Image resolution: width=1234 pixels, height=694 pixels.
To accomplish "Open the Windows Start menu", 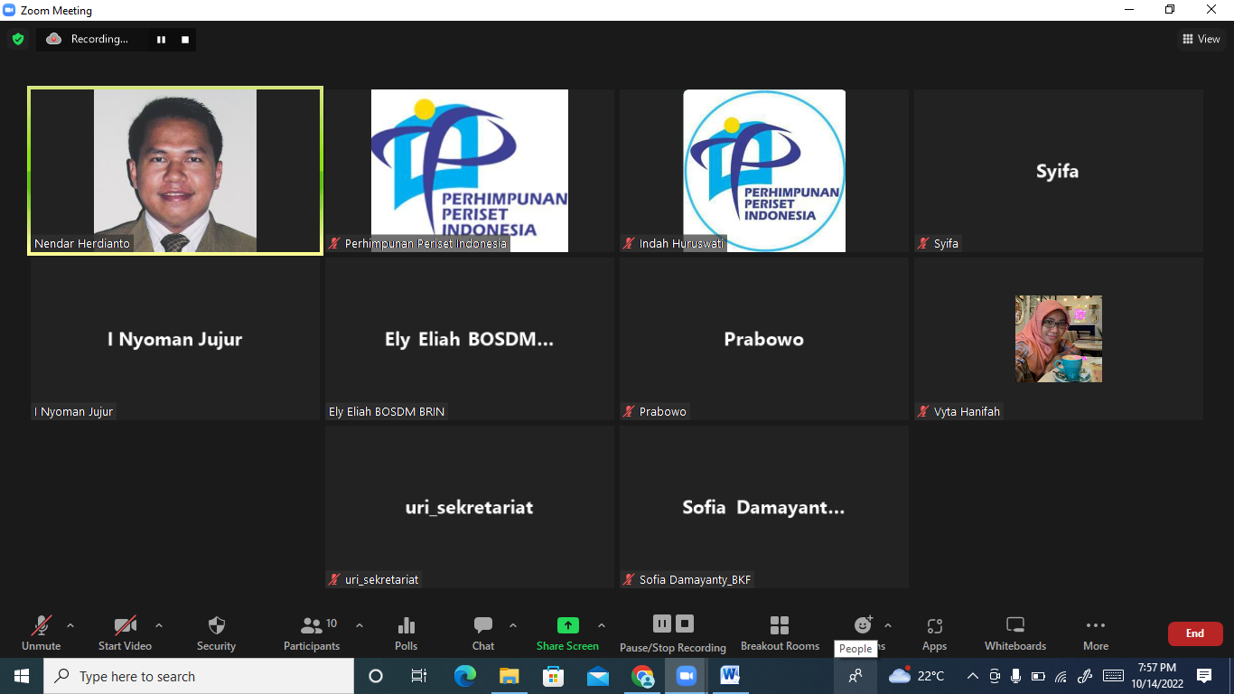I will [22, 676].
